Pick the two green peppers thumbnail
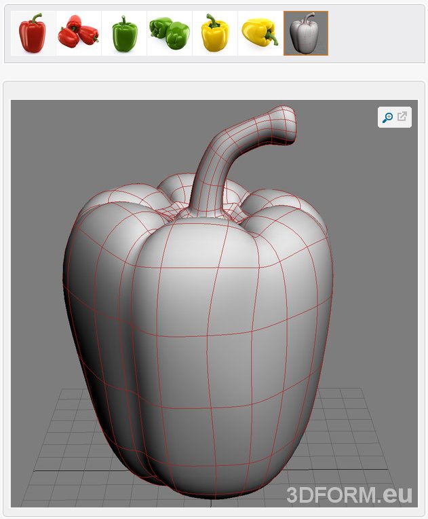 (x=170, y=33)
